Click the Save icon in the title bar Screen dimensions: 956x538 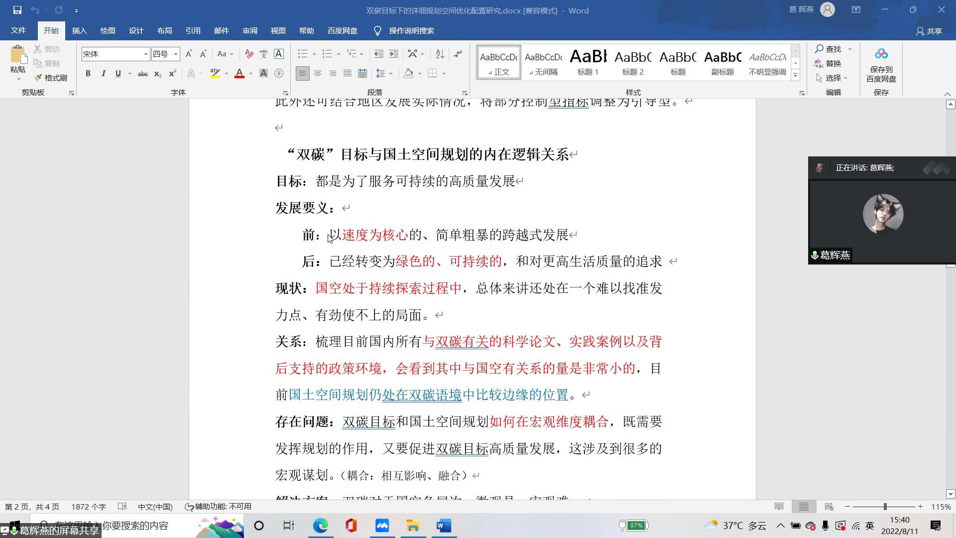(x=17, y=10)
